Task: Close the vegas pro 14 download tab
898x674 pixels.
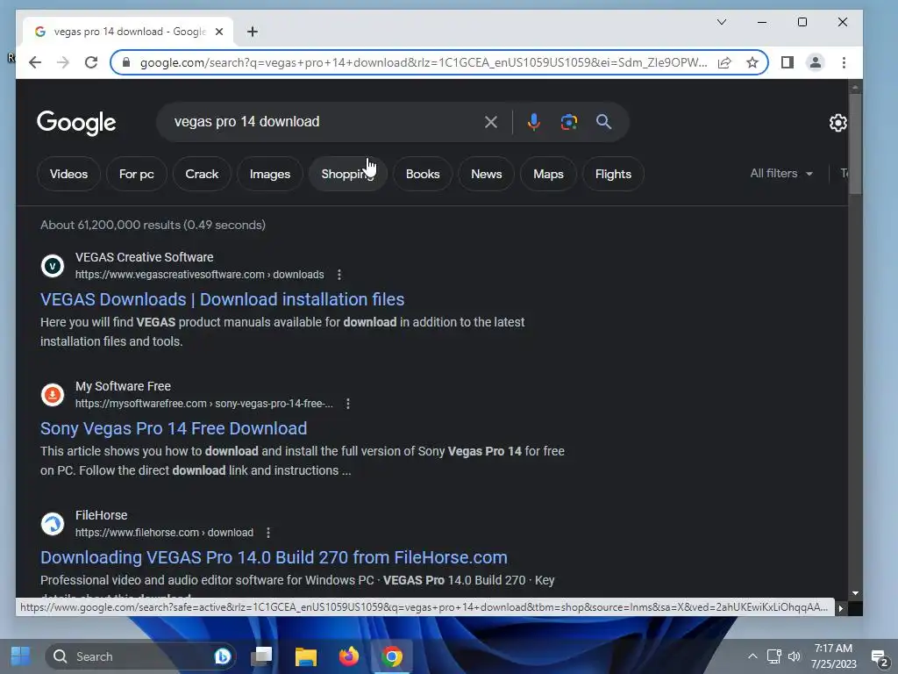Action: click(x=218, y=32)
